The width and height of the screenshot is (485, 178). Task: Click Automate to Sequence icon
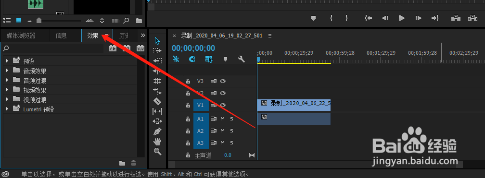click(x=115, y=21)
